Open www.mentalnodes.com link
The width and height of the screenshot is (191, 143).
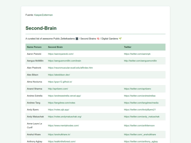(63, 125)
